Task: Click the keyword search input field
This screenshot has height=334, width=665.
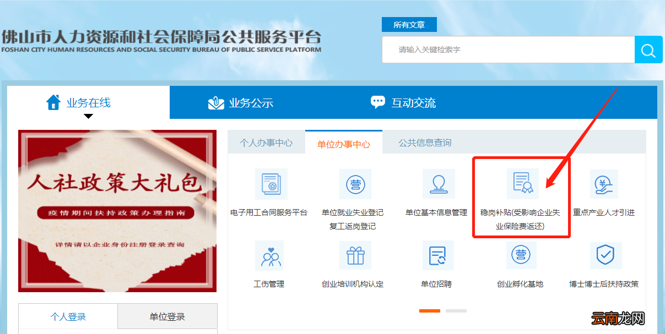Action: coord(496,50)
